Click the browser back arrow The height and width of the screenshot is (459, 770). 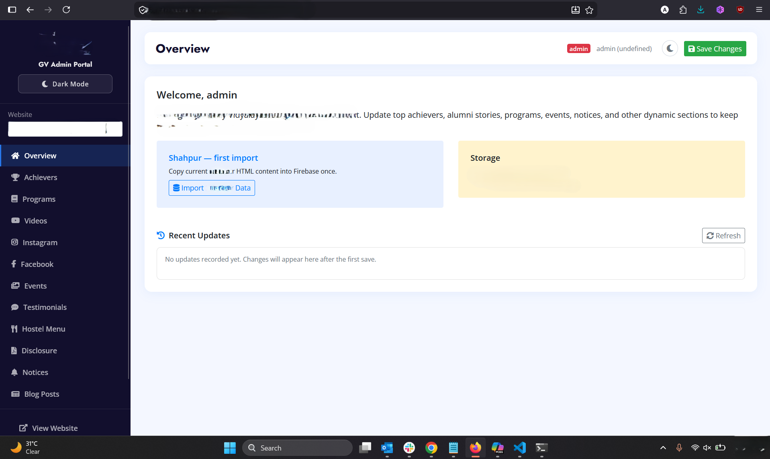30,10
